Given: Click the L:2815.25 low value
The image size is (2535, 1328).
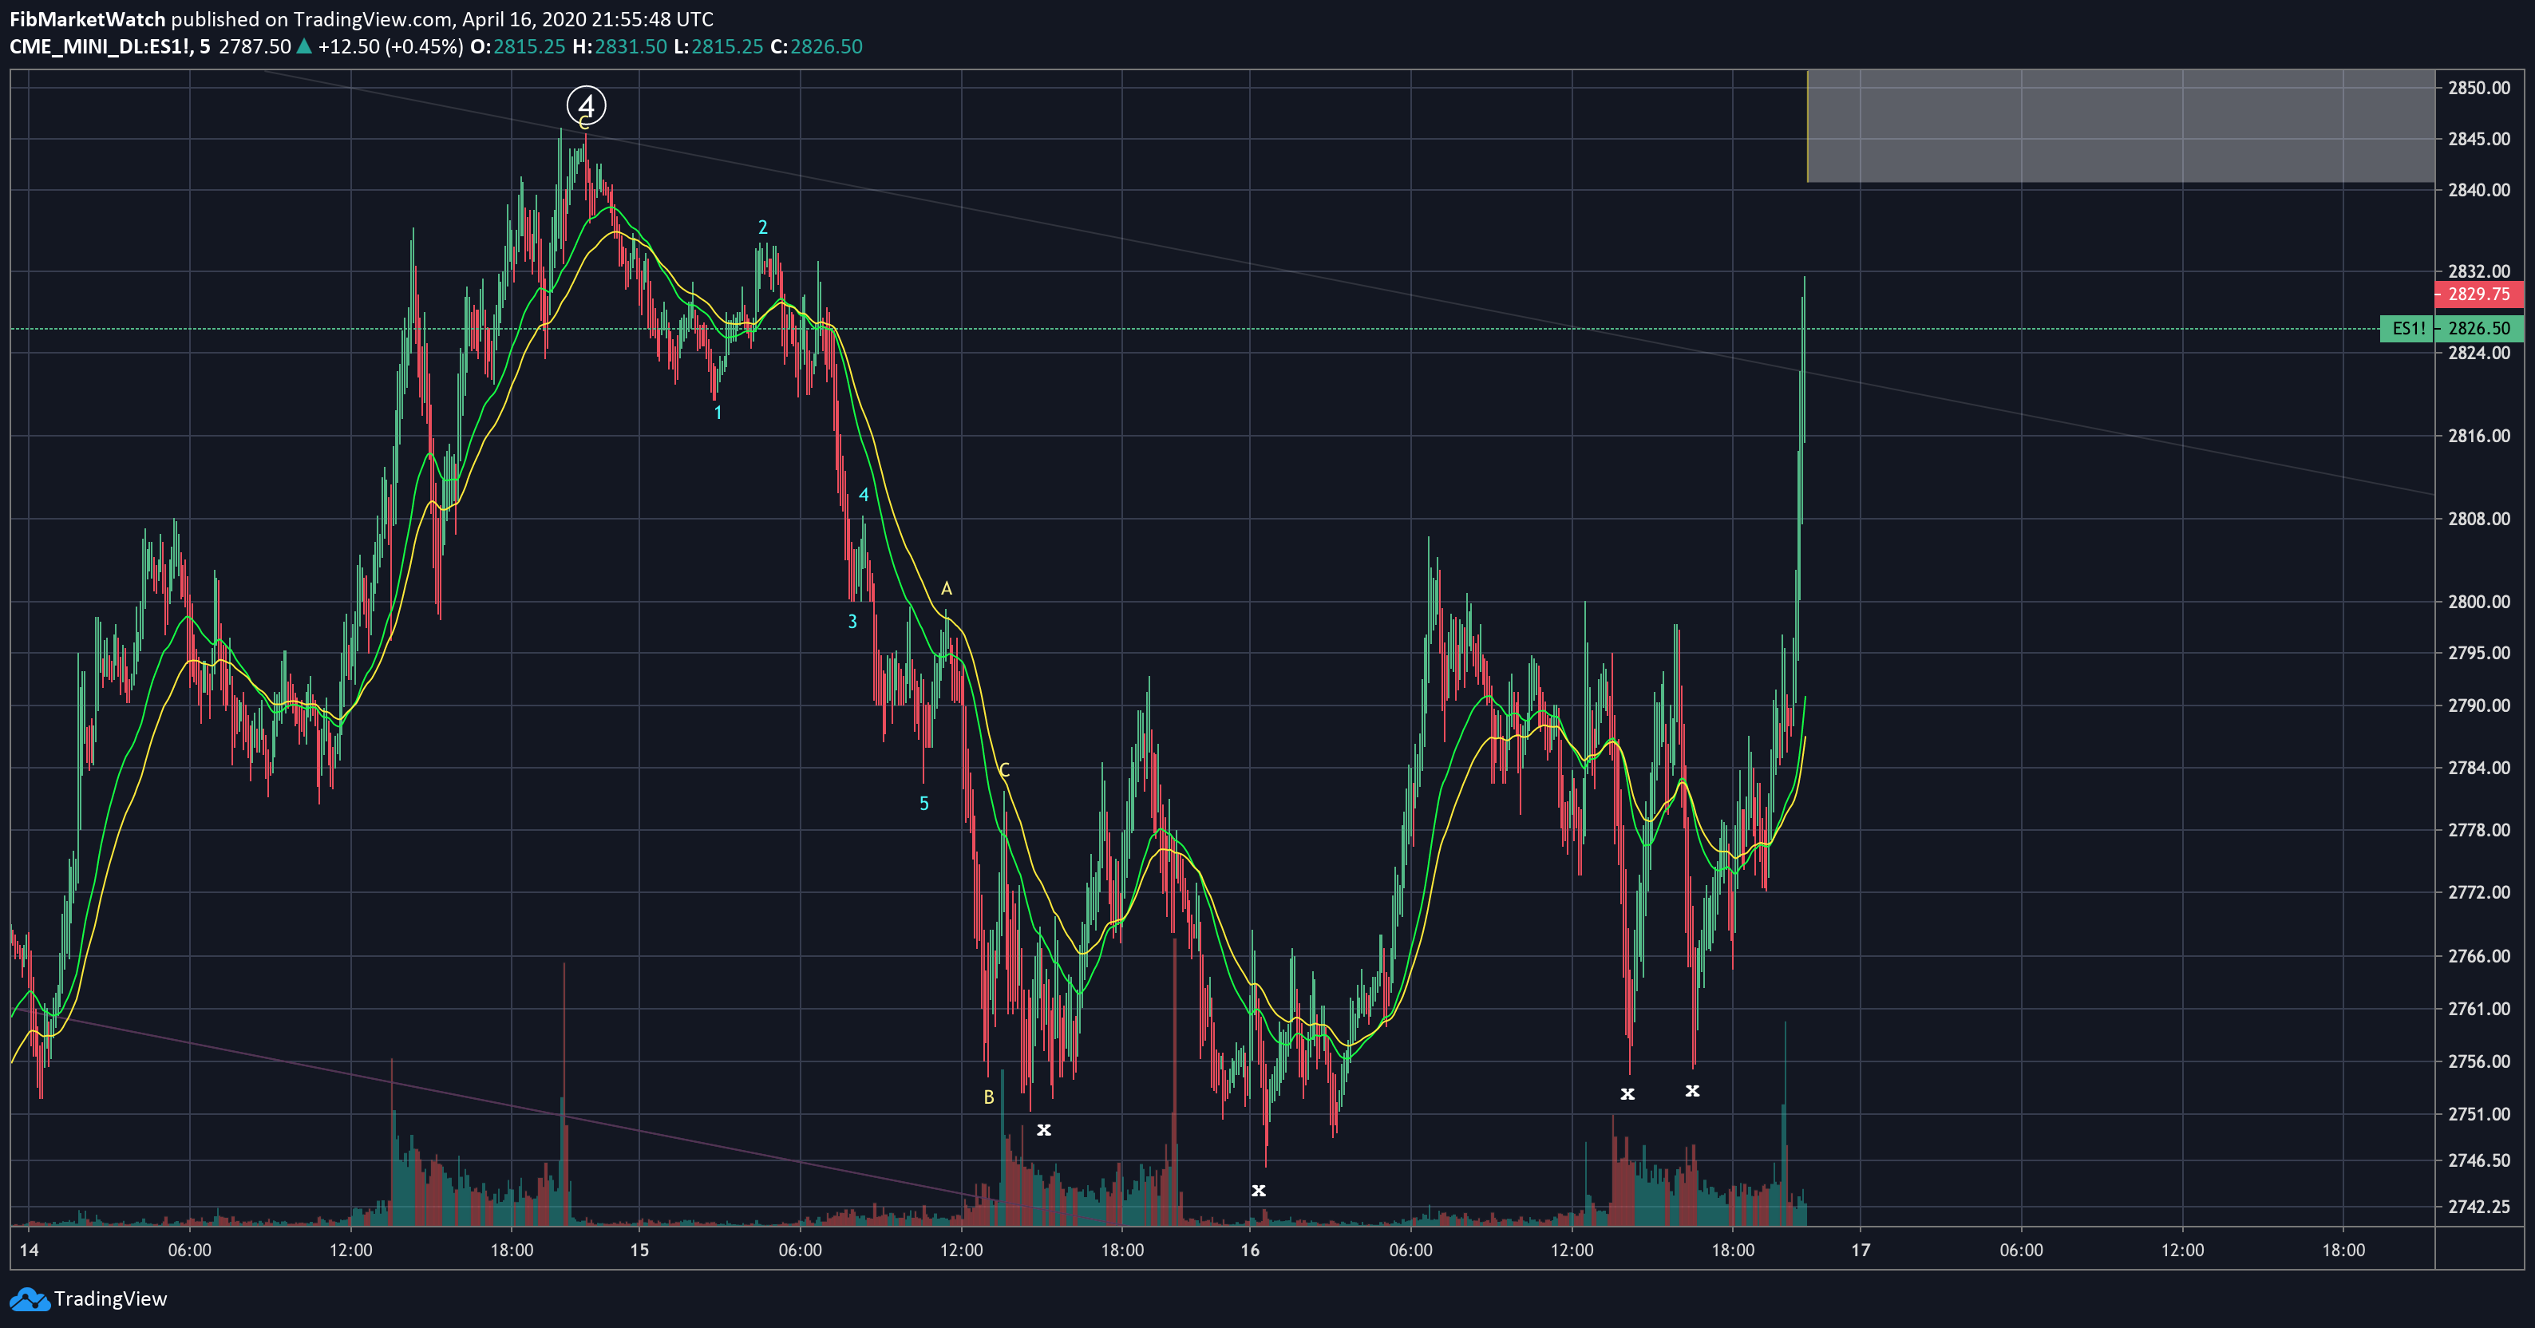Looking at the screenshot, I should [718, 46].
